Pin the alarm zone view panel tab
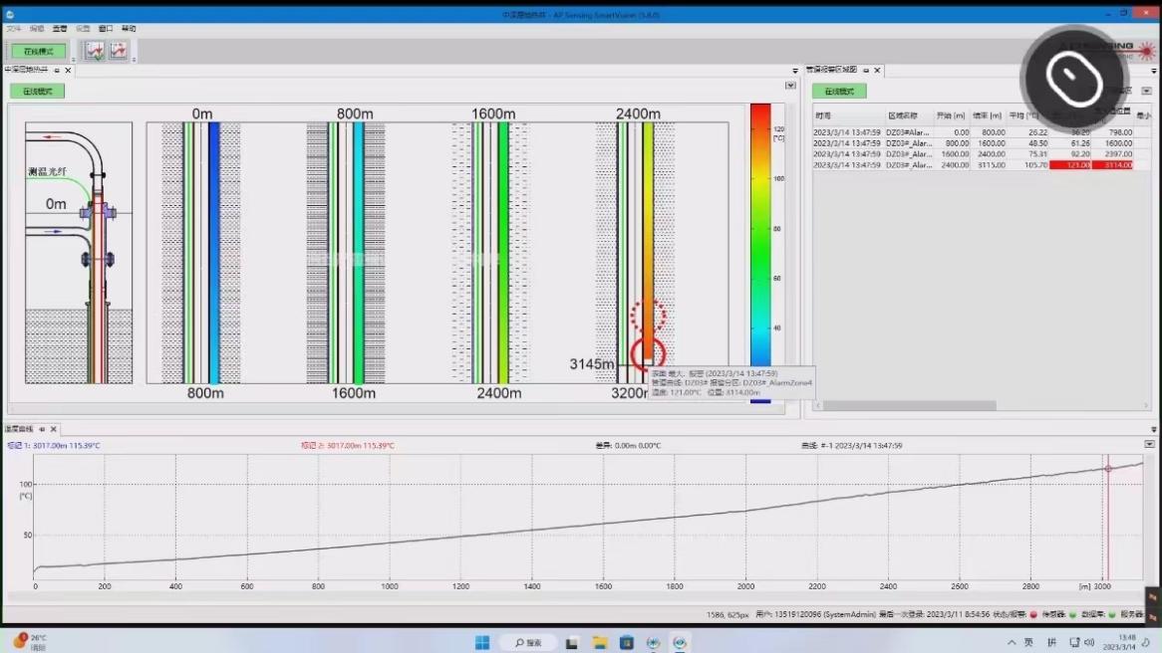The width and height of the screenshot is (1162, 653). click(x=866, y=71)
